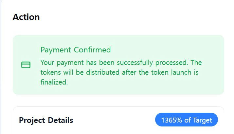Click the word 'Confirmed' in the green title
Viewport: 234px width, 134px height.
pyautogui.click(x=92, y=50)
